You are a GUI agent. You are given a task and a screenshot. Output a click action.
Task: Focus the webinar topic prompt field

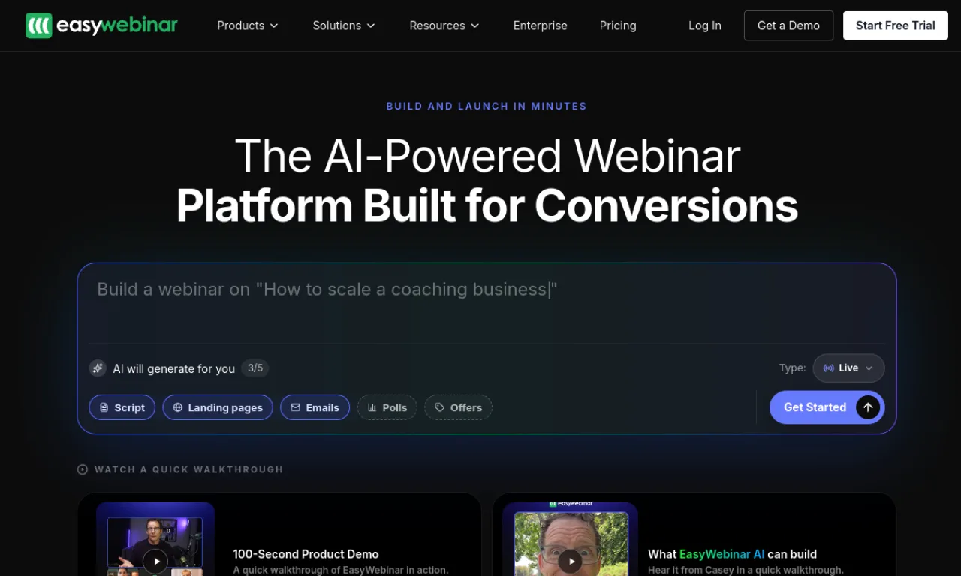(x=487, y=304)
